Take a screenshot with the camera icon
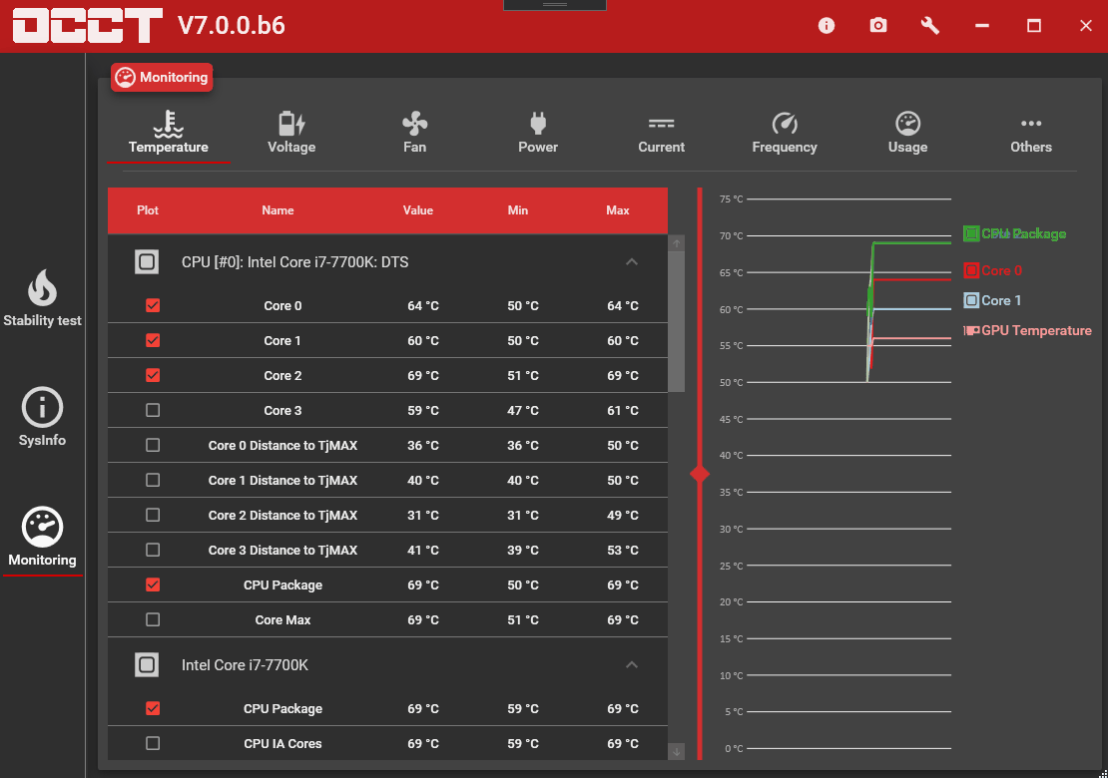This screenshot has width=1108, height=778. [x=878, y=26]
